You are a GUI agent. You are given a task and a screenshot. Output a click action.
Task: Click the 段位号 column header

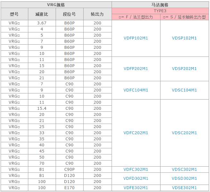coord(69,14)
